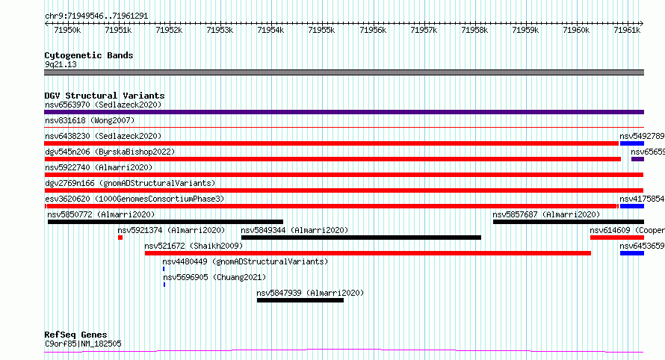This screenshot has height=360, width=665.
Task: Click the nsv5922740 (Almarri2020) label
Action: tap(99, 167)
